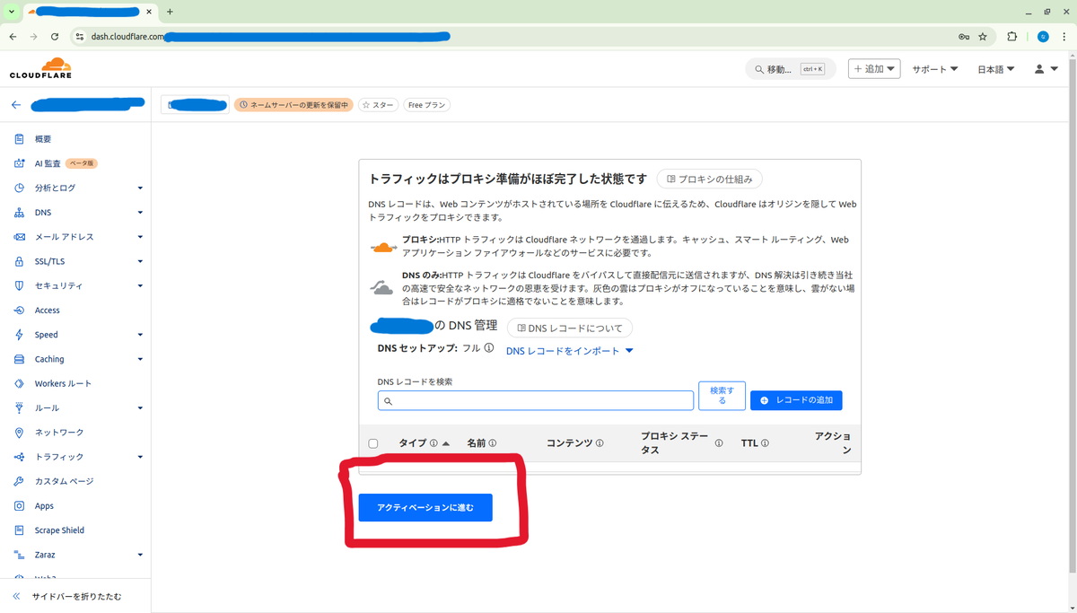Open Chrome three-dot menu
Image resolution: width=1077 pixels, height=613 pixels.
[1064, 37]
